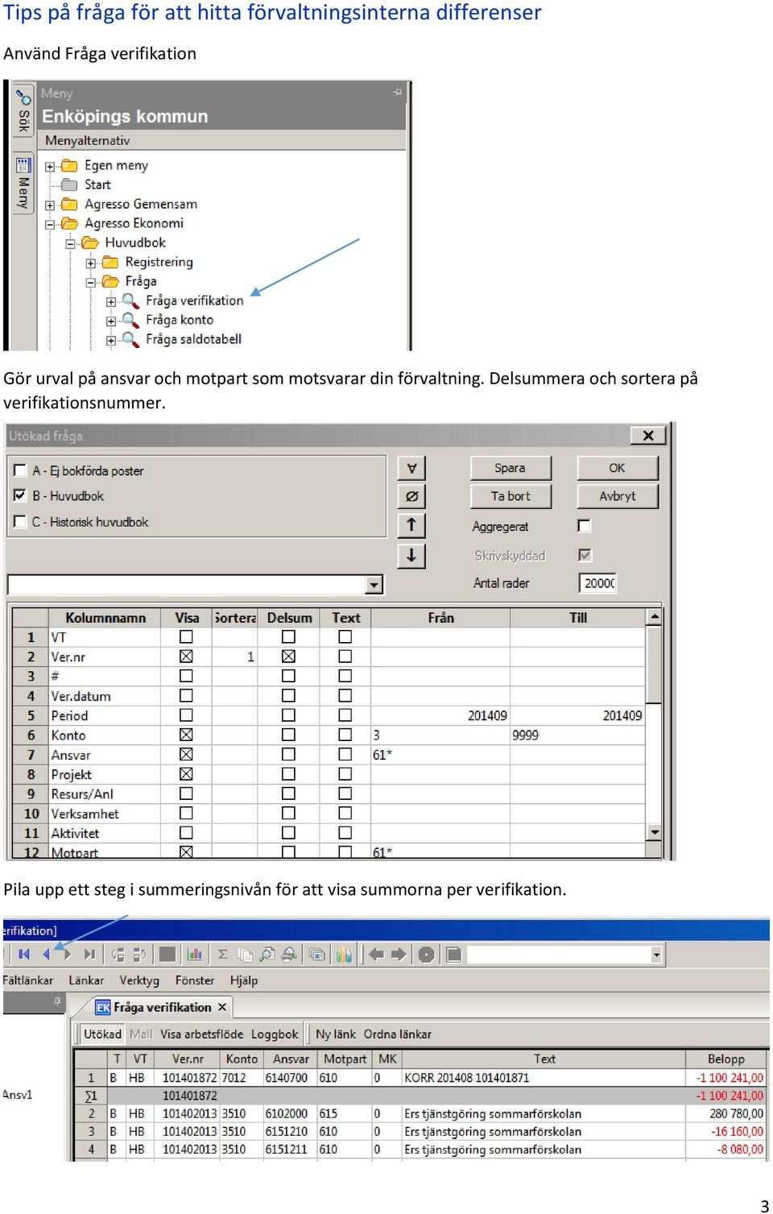The height and width of the screenshot is (1214, 773).
Task: Step up one summary level arrow
Action: (47, 955)
